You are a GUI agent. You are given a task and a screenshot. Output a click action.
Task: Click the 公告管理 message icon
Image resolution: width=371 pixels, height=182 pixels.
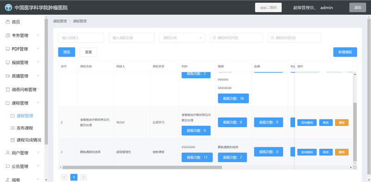point(7,166)
